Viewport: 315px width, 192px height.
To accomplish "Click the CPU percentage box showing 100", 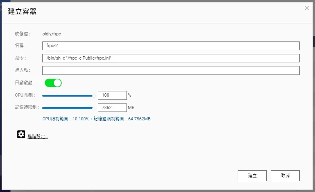I will coord(112,95).
